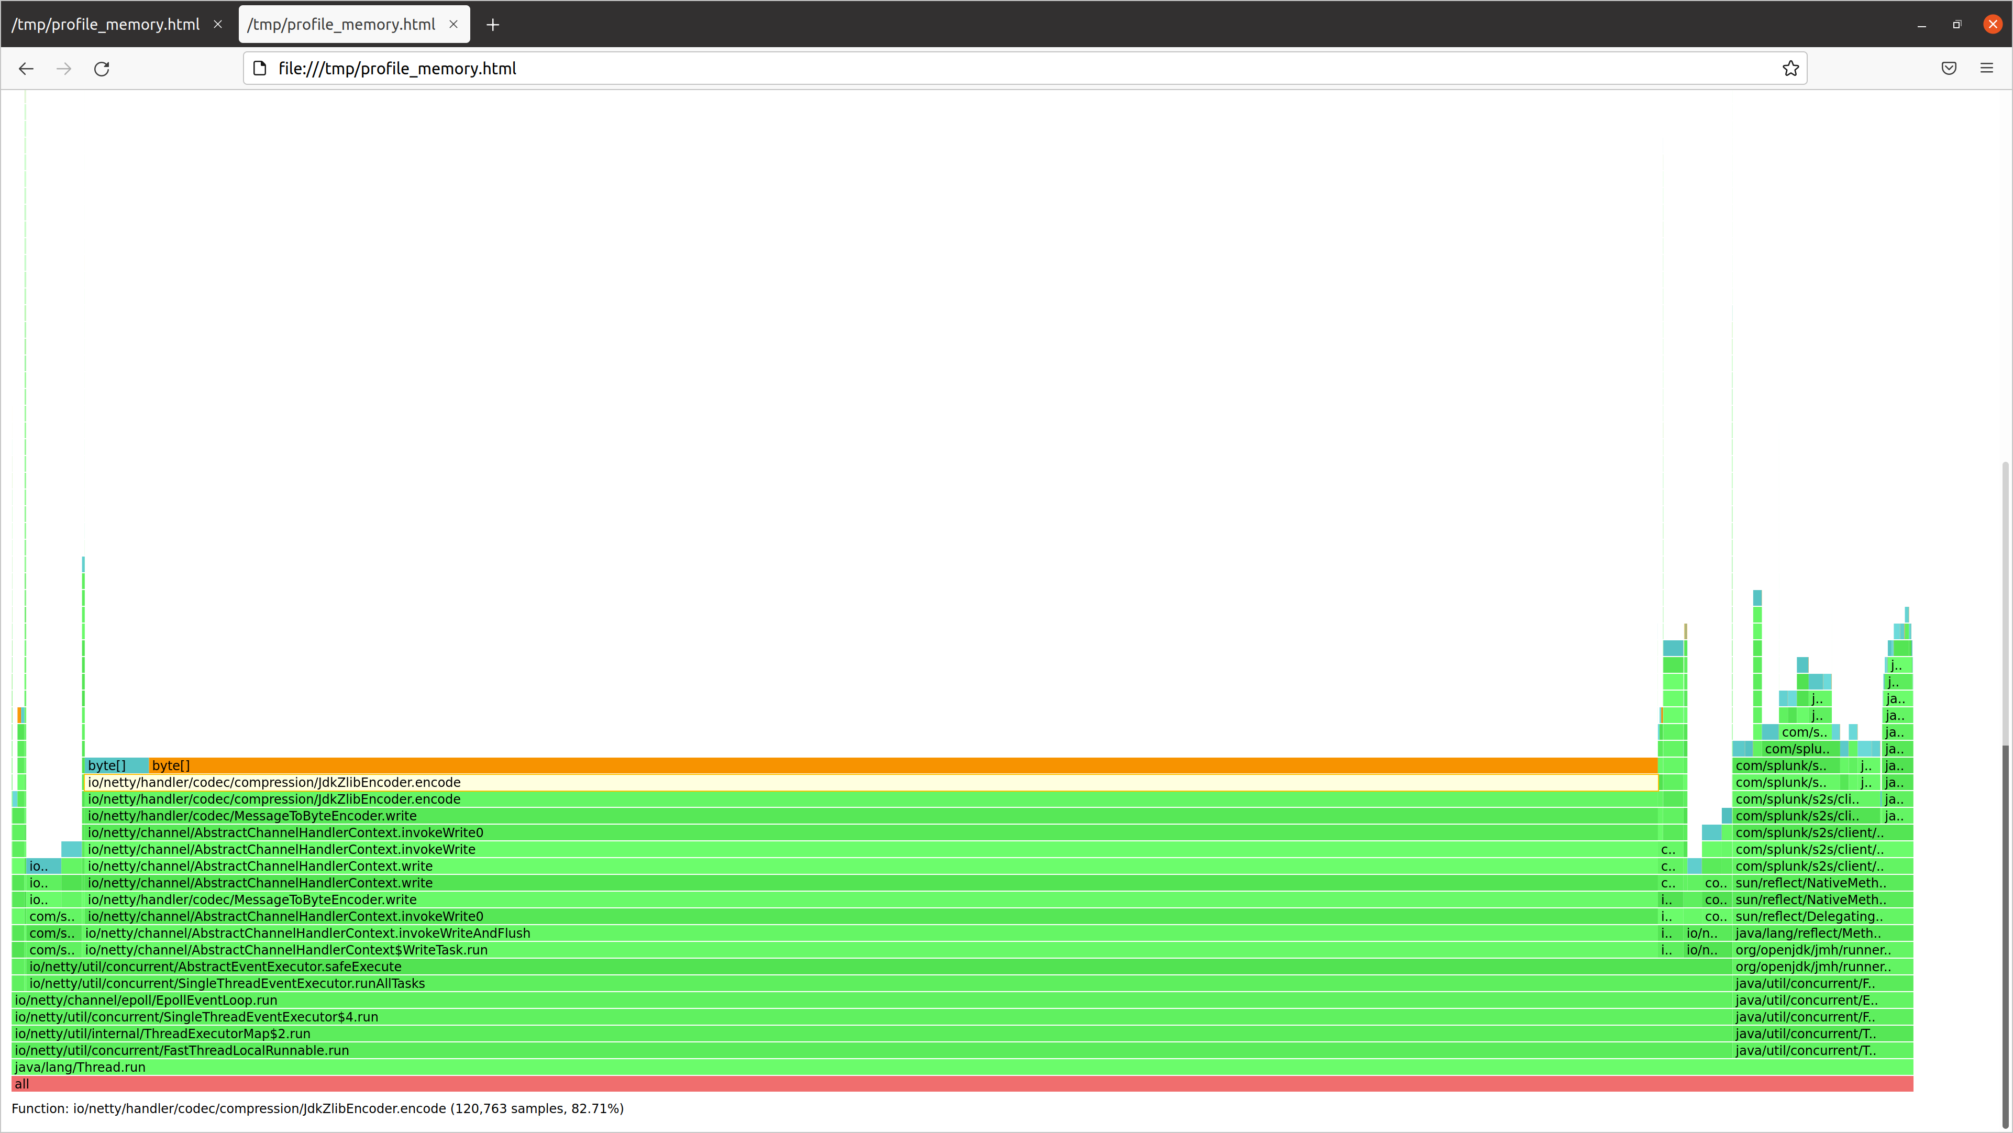Click the page info icon in address bar
The width and height of the screenshot is (2013, 1133).
[x=260, y=68]
